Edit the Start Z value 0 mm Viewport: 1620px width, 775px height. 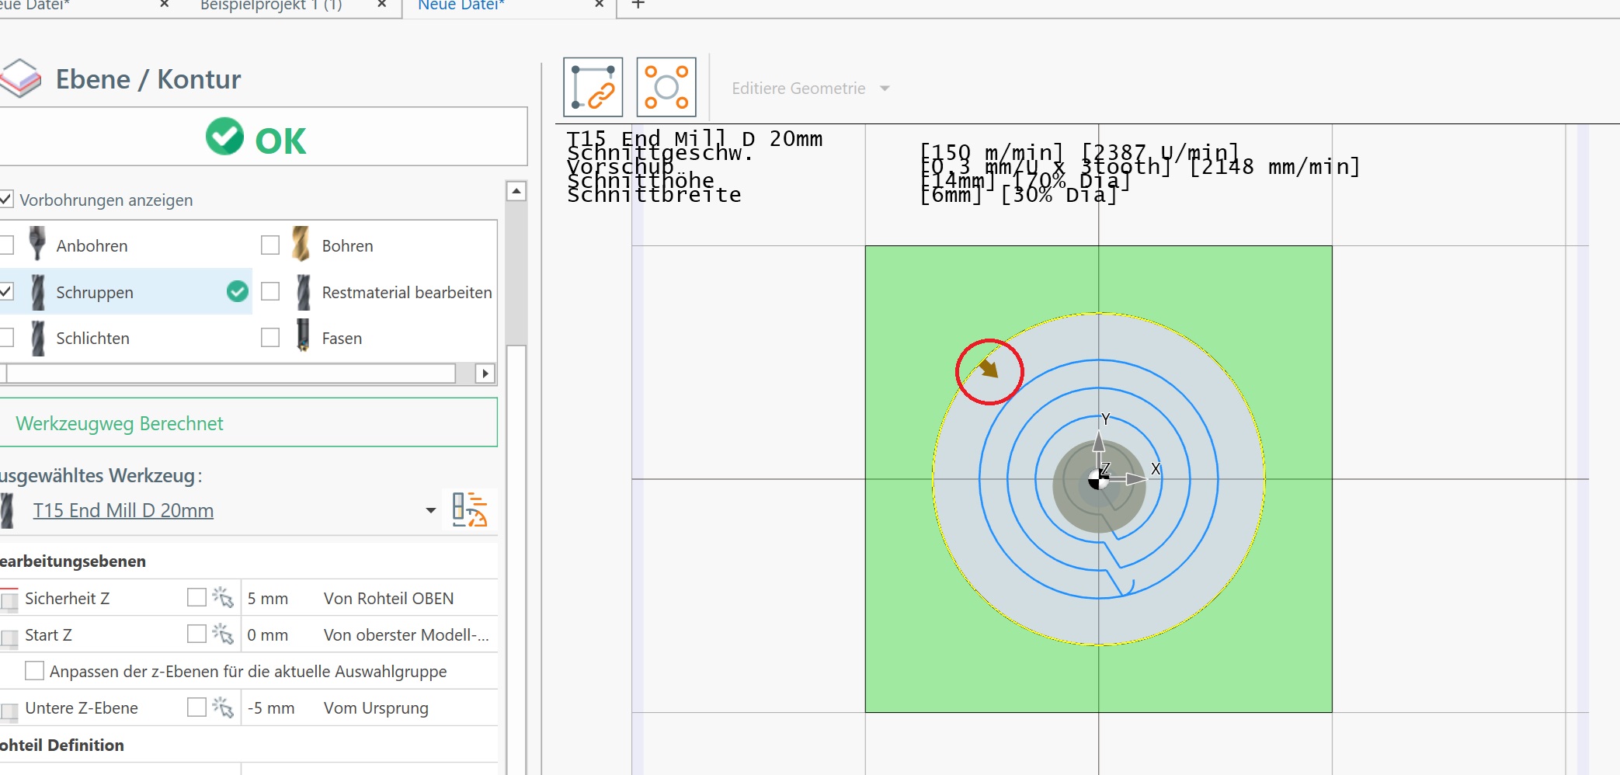(268, 634)
